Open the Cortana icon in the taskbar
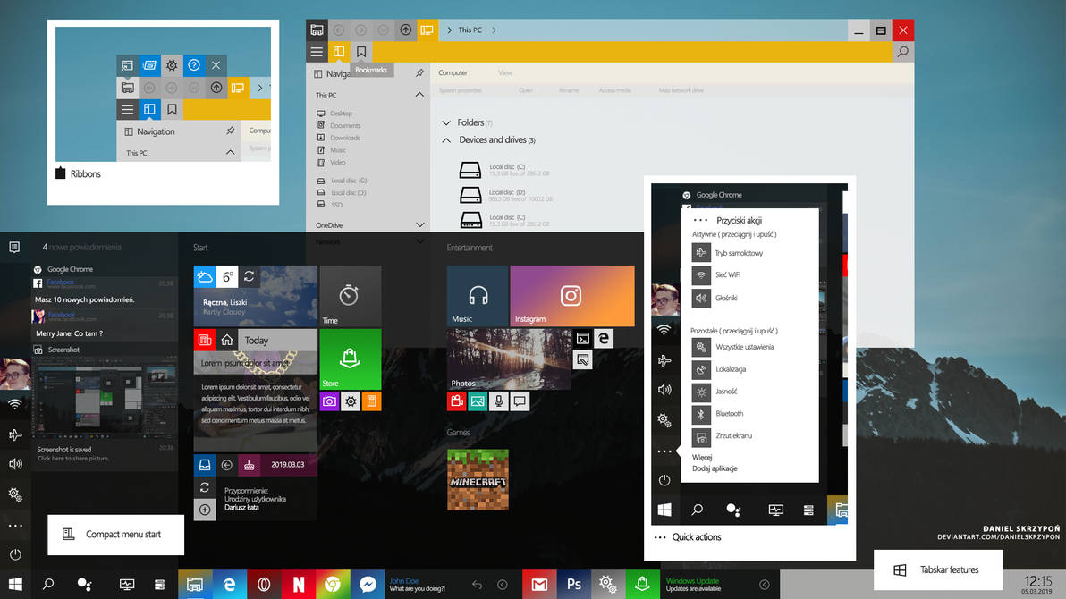The width and height of the screenshot is (1066, 599). tap(85, 584)
